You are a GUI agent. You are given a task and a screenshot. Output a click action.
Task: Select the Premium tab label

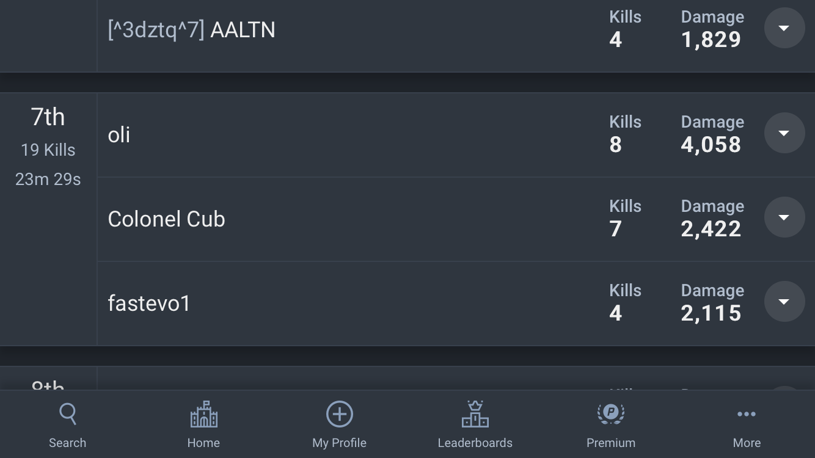(x=611, y=443)
